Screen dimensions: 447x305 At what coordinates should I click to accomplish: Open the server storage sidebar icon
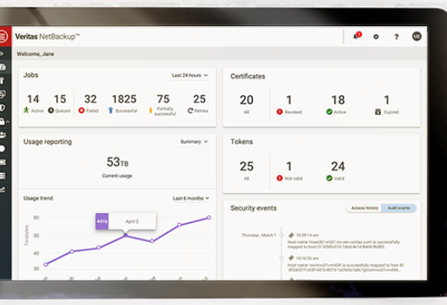tap(2, 162)
